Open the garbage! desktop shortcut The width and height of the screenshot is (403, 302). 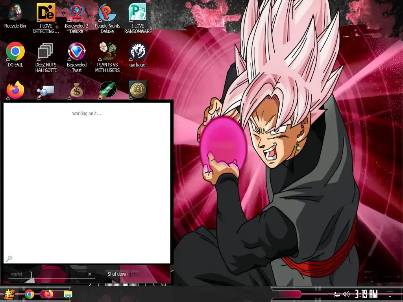[x=138, y=54]
